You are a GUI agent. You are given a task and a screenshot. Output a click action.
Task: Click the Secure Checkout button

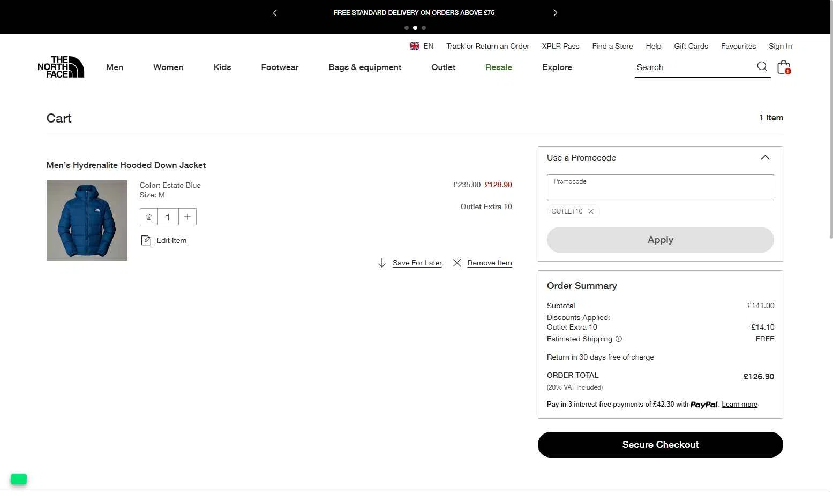coord(660,445)
